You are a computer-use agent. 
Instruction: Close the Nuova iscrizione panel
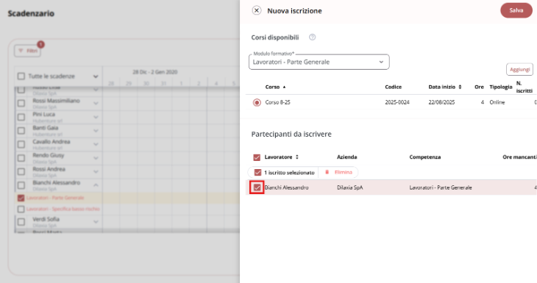click(x=257, y=10)
